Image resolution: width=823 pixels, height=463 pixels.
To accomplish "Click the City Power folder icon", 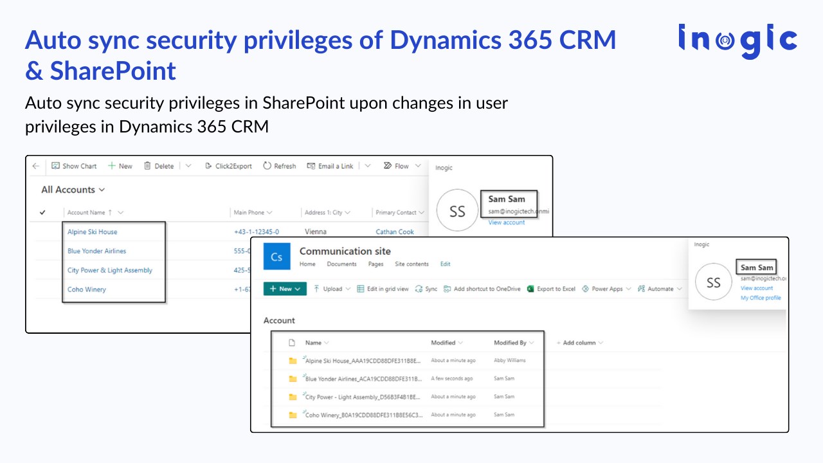I will 293,397.
